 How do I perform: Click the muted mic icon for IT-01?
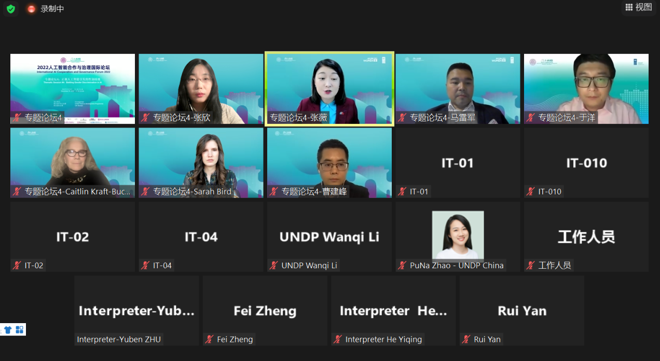pos(402,191)
